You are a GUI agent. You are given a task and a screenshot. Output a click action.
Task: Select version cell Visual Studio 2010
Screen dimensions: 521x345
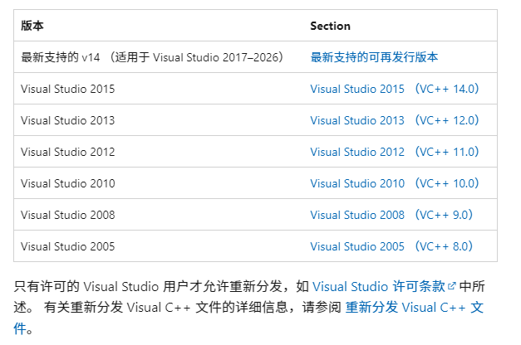point(68,183)
